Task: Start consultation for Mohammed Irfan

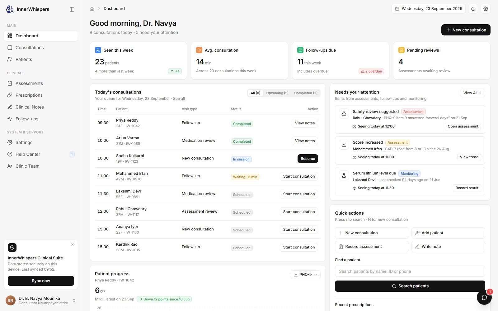Action: (x=299, y=176)
